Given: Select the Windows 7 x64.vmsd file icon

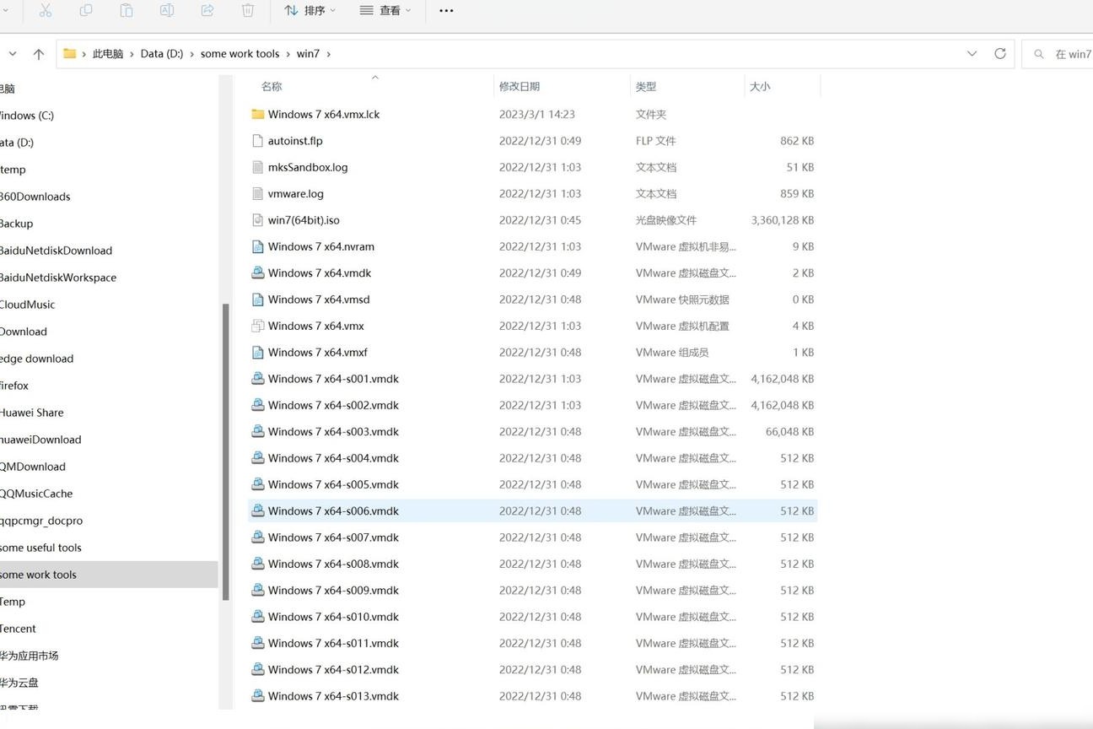Looking at the screenshot, I should point(258,299).
